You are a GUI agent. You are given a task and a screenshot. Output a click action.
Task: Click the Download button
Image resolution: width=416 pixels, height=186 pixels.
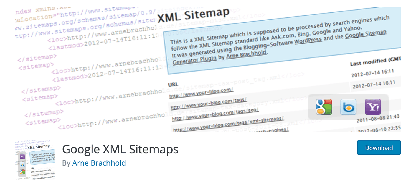click(379, 148)
